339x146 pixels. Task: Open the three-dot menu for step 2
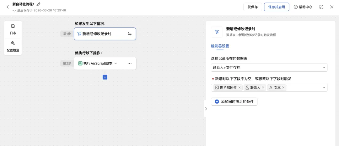point(130,64)
